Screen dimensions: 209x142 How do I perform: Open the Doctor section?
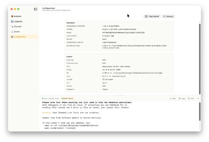pos(24,32)
